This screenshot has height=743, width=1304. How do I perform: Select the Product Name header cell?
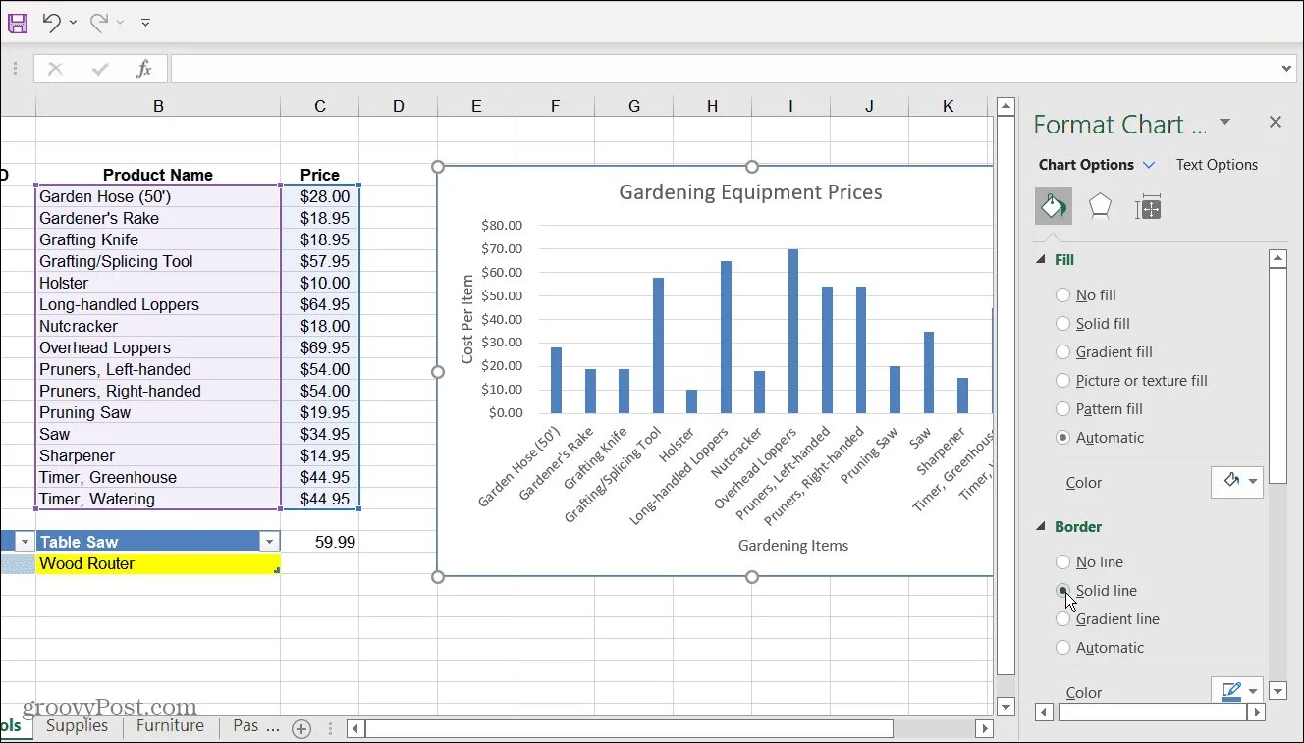coord(158,175)
